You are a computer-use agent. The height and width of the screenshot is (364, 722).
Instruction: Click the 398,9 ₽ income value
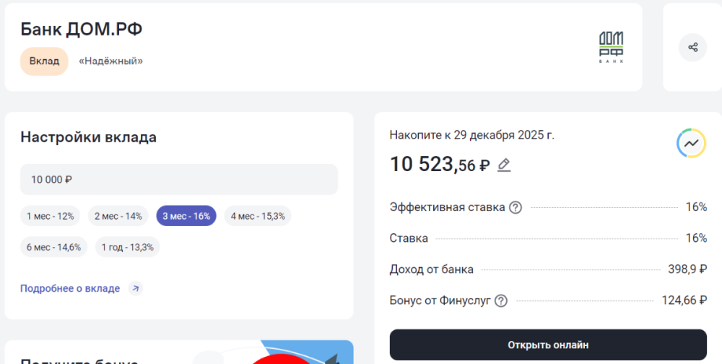coord(687,269)
